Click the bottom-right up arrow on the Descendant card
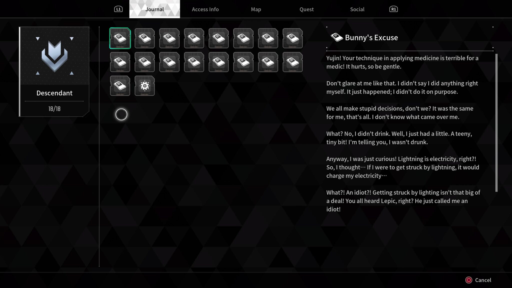 point(72,73)
